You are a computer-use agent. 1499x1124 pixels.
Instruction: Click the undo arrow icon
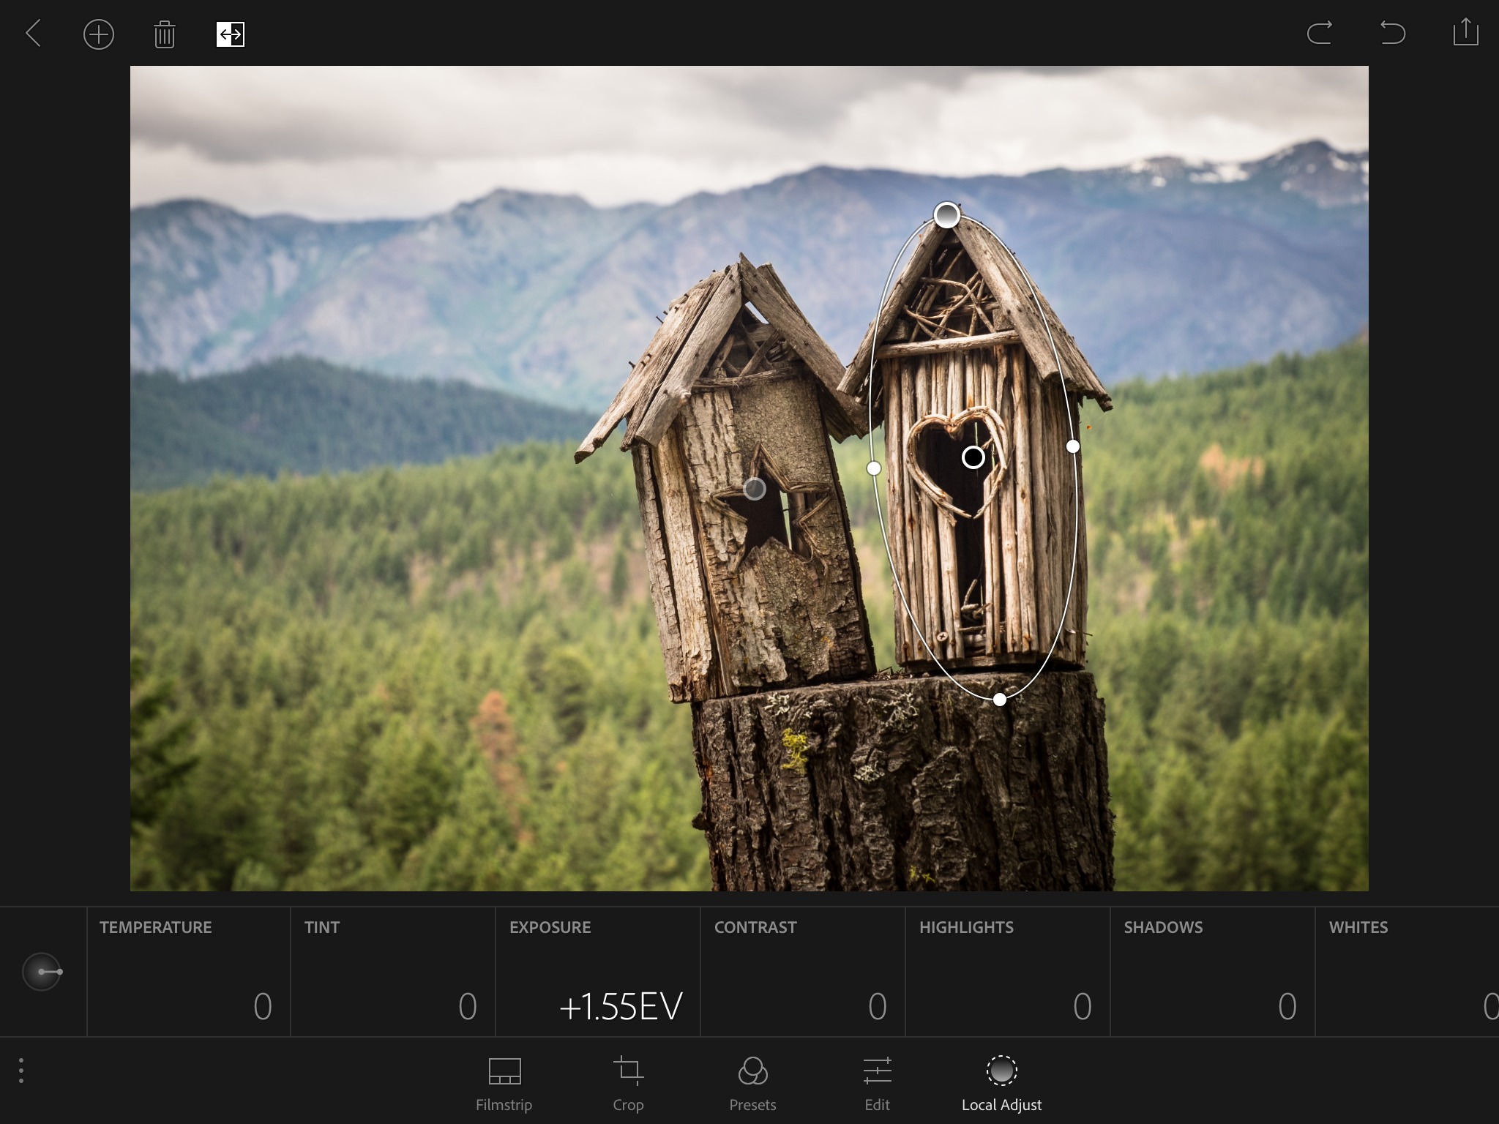coord(1392,33)
